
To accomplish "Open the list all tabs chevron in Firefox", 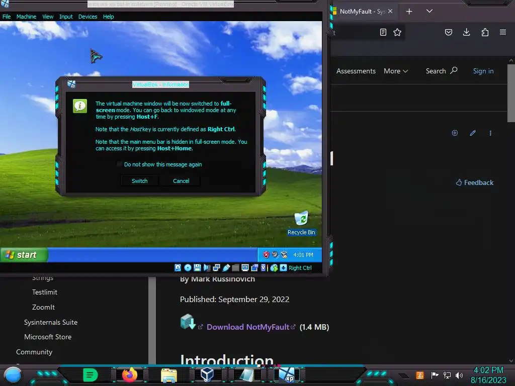I will 430,11.
